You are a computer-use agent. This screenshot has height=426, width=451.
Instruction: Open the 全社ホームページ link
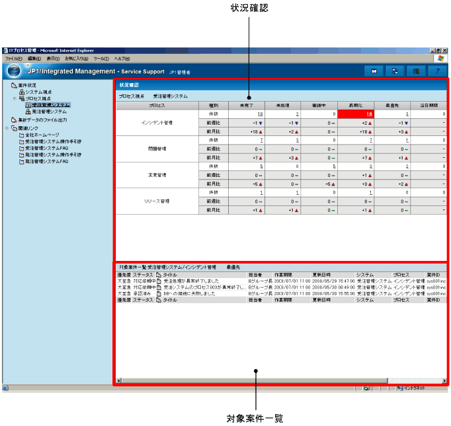42,135
